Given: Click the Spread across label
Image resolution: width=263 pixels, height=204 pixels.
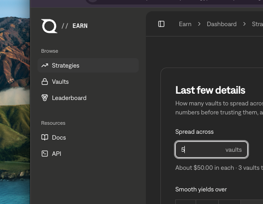Looking at the screenshot, I should pyautogui.click(x=194, y=132).
